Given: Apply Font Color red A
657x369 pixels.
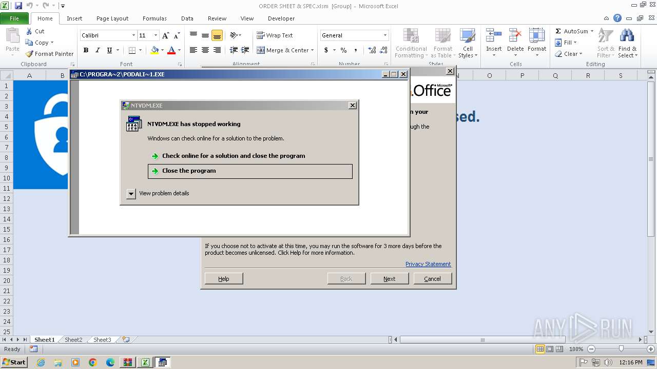Looking at the screenshot, I should click(x=171, y=50).
